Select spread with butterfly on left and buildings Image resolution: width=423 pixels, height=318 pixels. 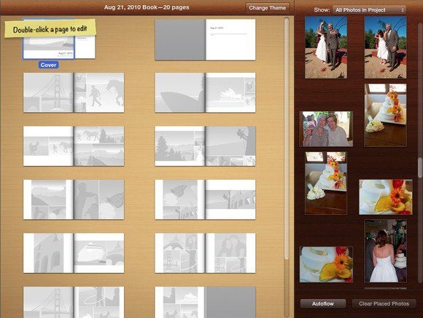[x=205, y=199]
